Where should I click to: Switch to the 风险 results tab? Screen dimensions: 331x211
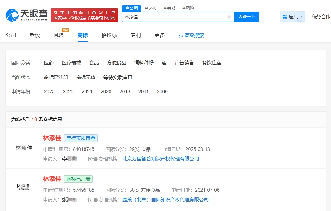tap(58, 35)
